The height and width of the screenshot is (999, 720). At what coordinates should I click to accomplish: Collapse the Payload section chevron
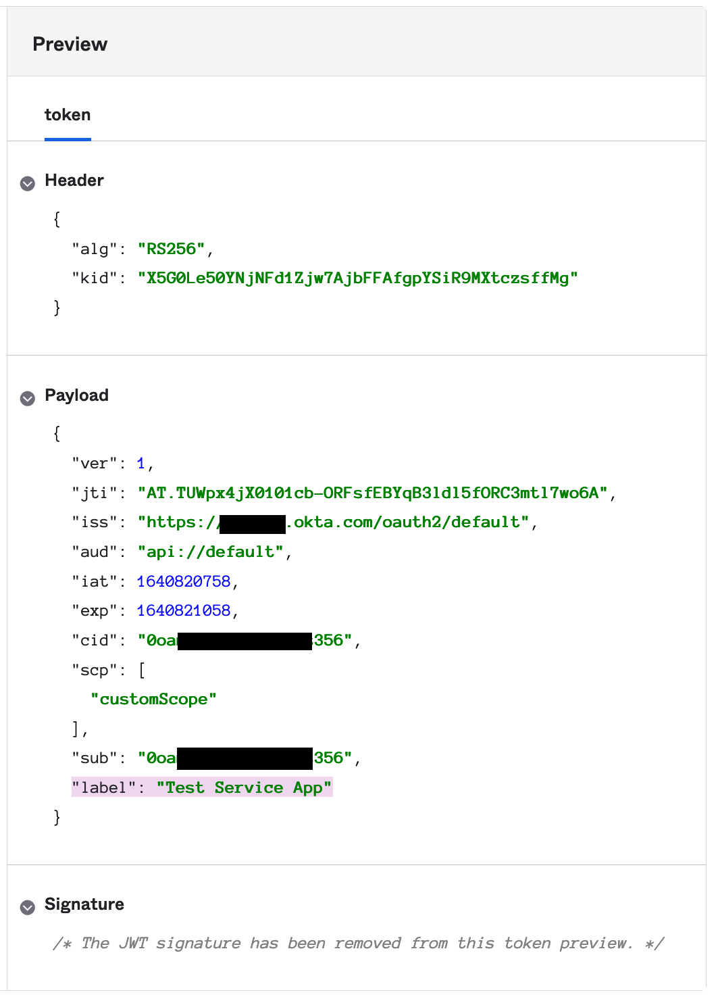(x=28, y=398)
